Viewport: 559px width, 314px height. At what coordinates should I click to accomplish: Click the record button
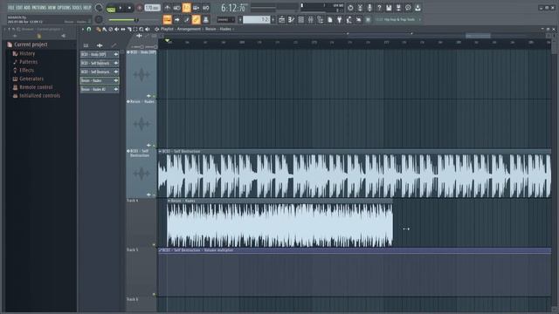point(140,8)
